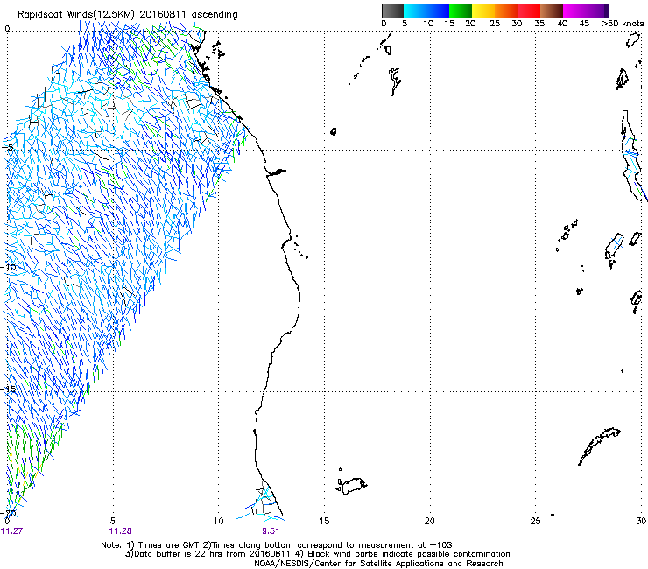
Task: Click the purple "11:27" time stamp
Action: [x=12, y=531]
